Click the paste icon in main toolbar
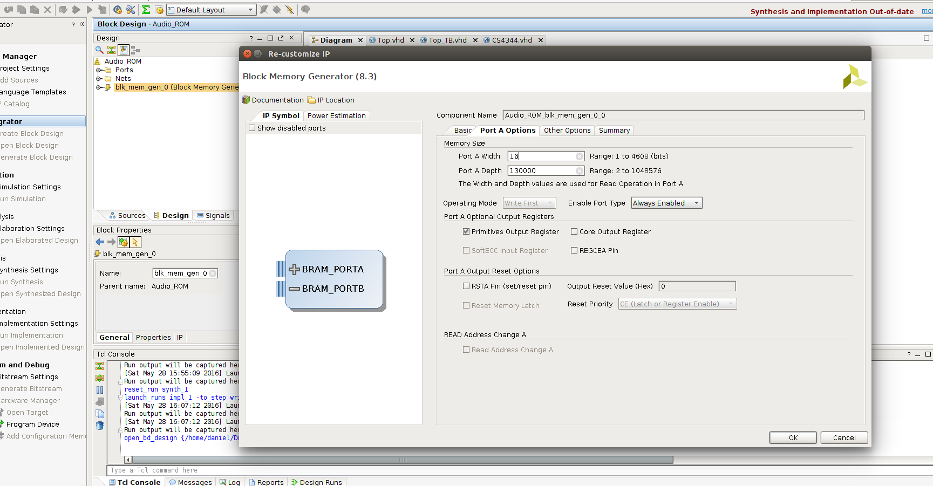Viewport: 933px width, 486px height. 35,10
